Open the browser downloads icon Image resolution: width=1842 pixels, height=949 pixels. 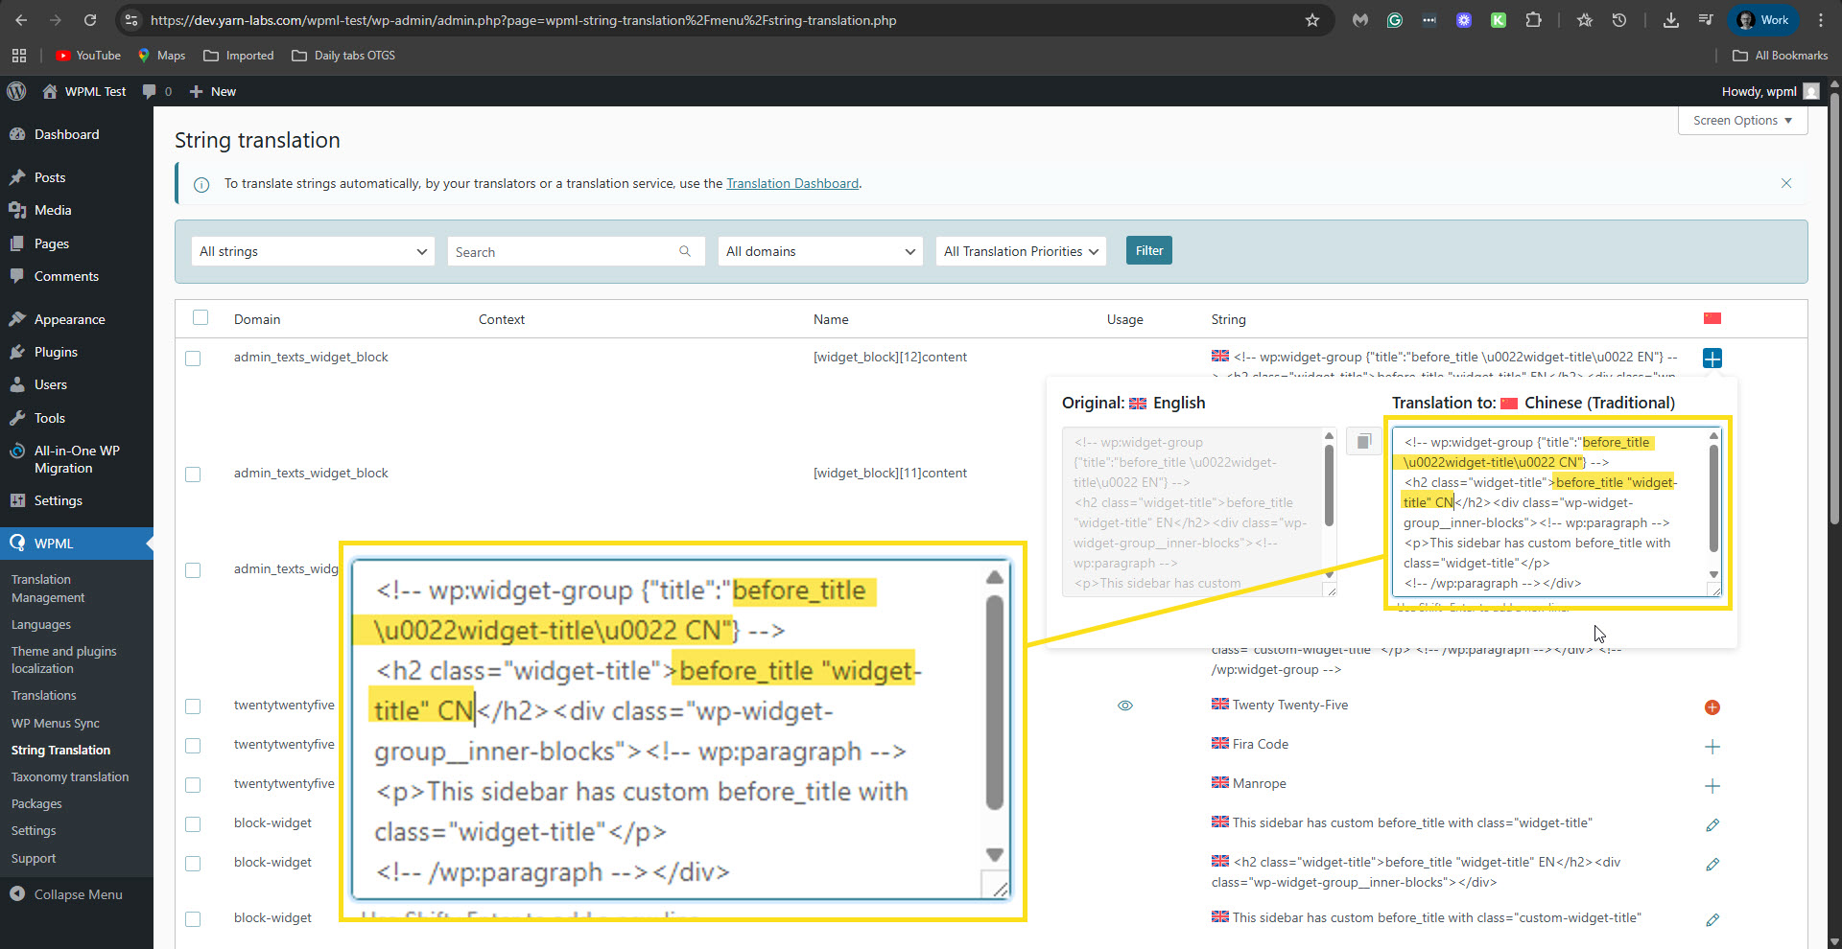click(x=1670, y=20)
